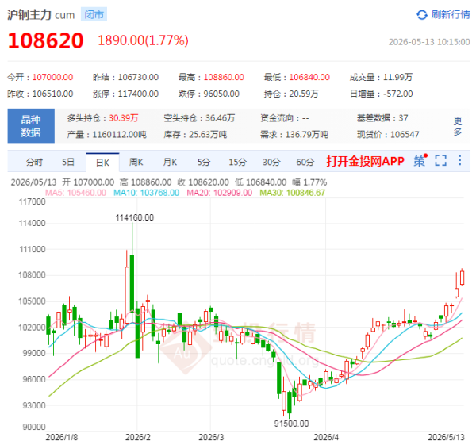This screenshot has height=441, width=476.
Task: Click the 空头持仓 value 36.46万
Action: (220, 117)
